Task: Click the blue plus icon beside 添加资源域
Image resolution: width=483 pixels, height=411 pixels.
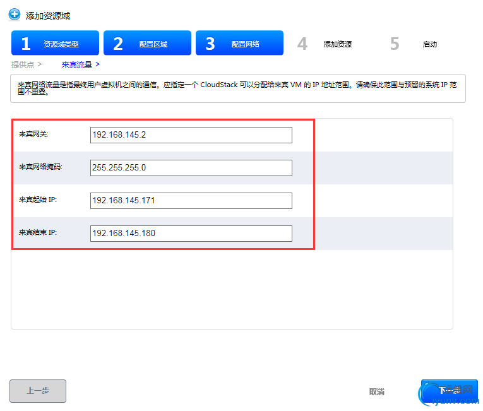Action: pos(15,15)
